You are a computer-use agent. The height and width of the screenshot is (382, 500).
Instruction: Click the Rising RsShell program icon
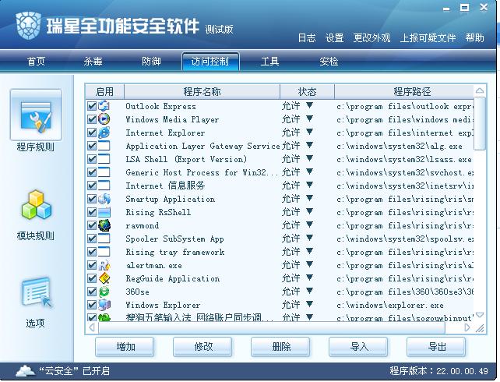pyautogui.click(x=104, y=212)
